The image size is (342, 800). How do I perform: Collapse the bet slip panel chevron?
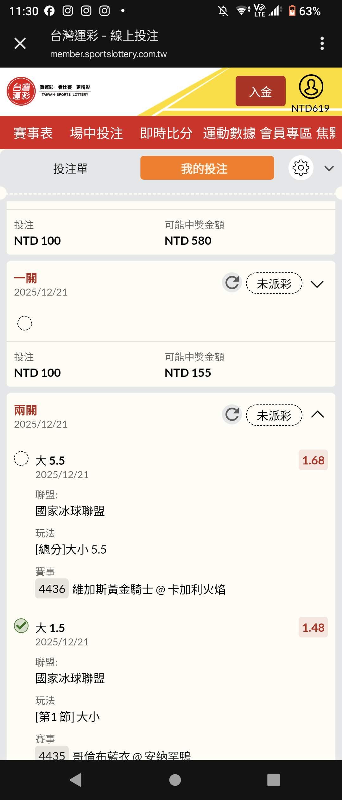click(329, 168)
